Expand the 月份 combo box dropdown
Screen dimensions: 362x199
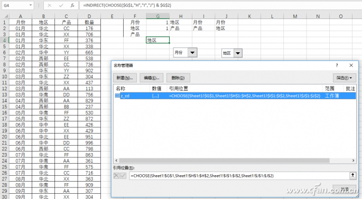pos(192,53)
